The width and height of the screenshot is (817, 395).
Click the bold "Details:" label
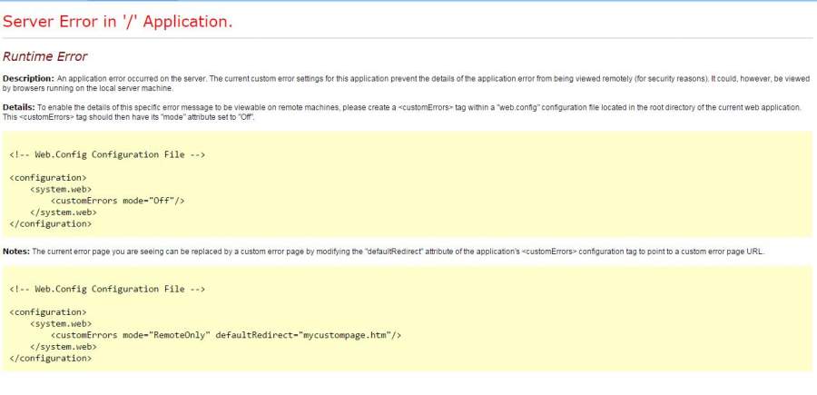(x=19, y=107)
